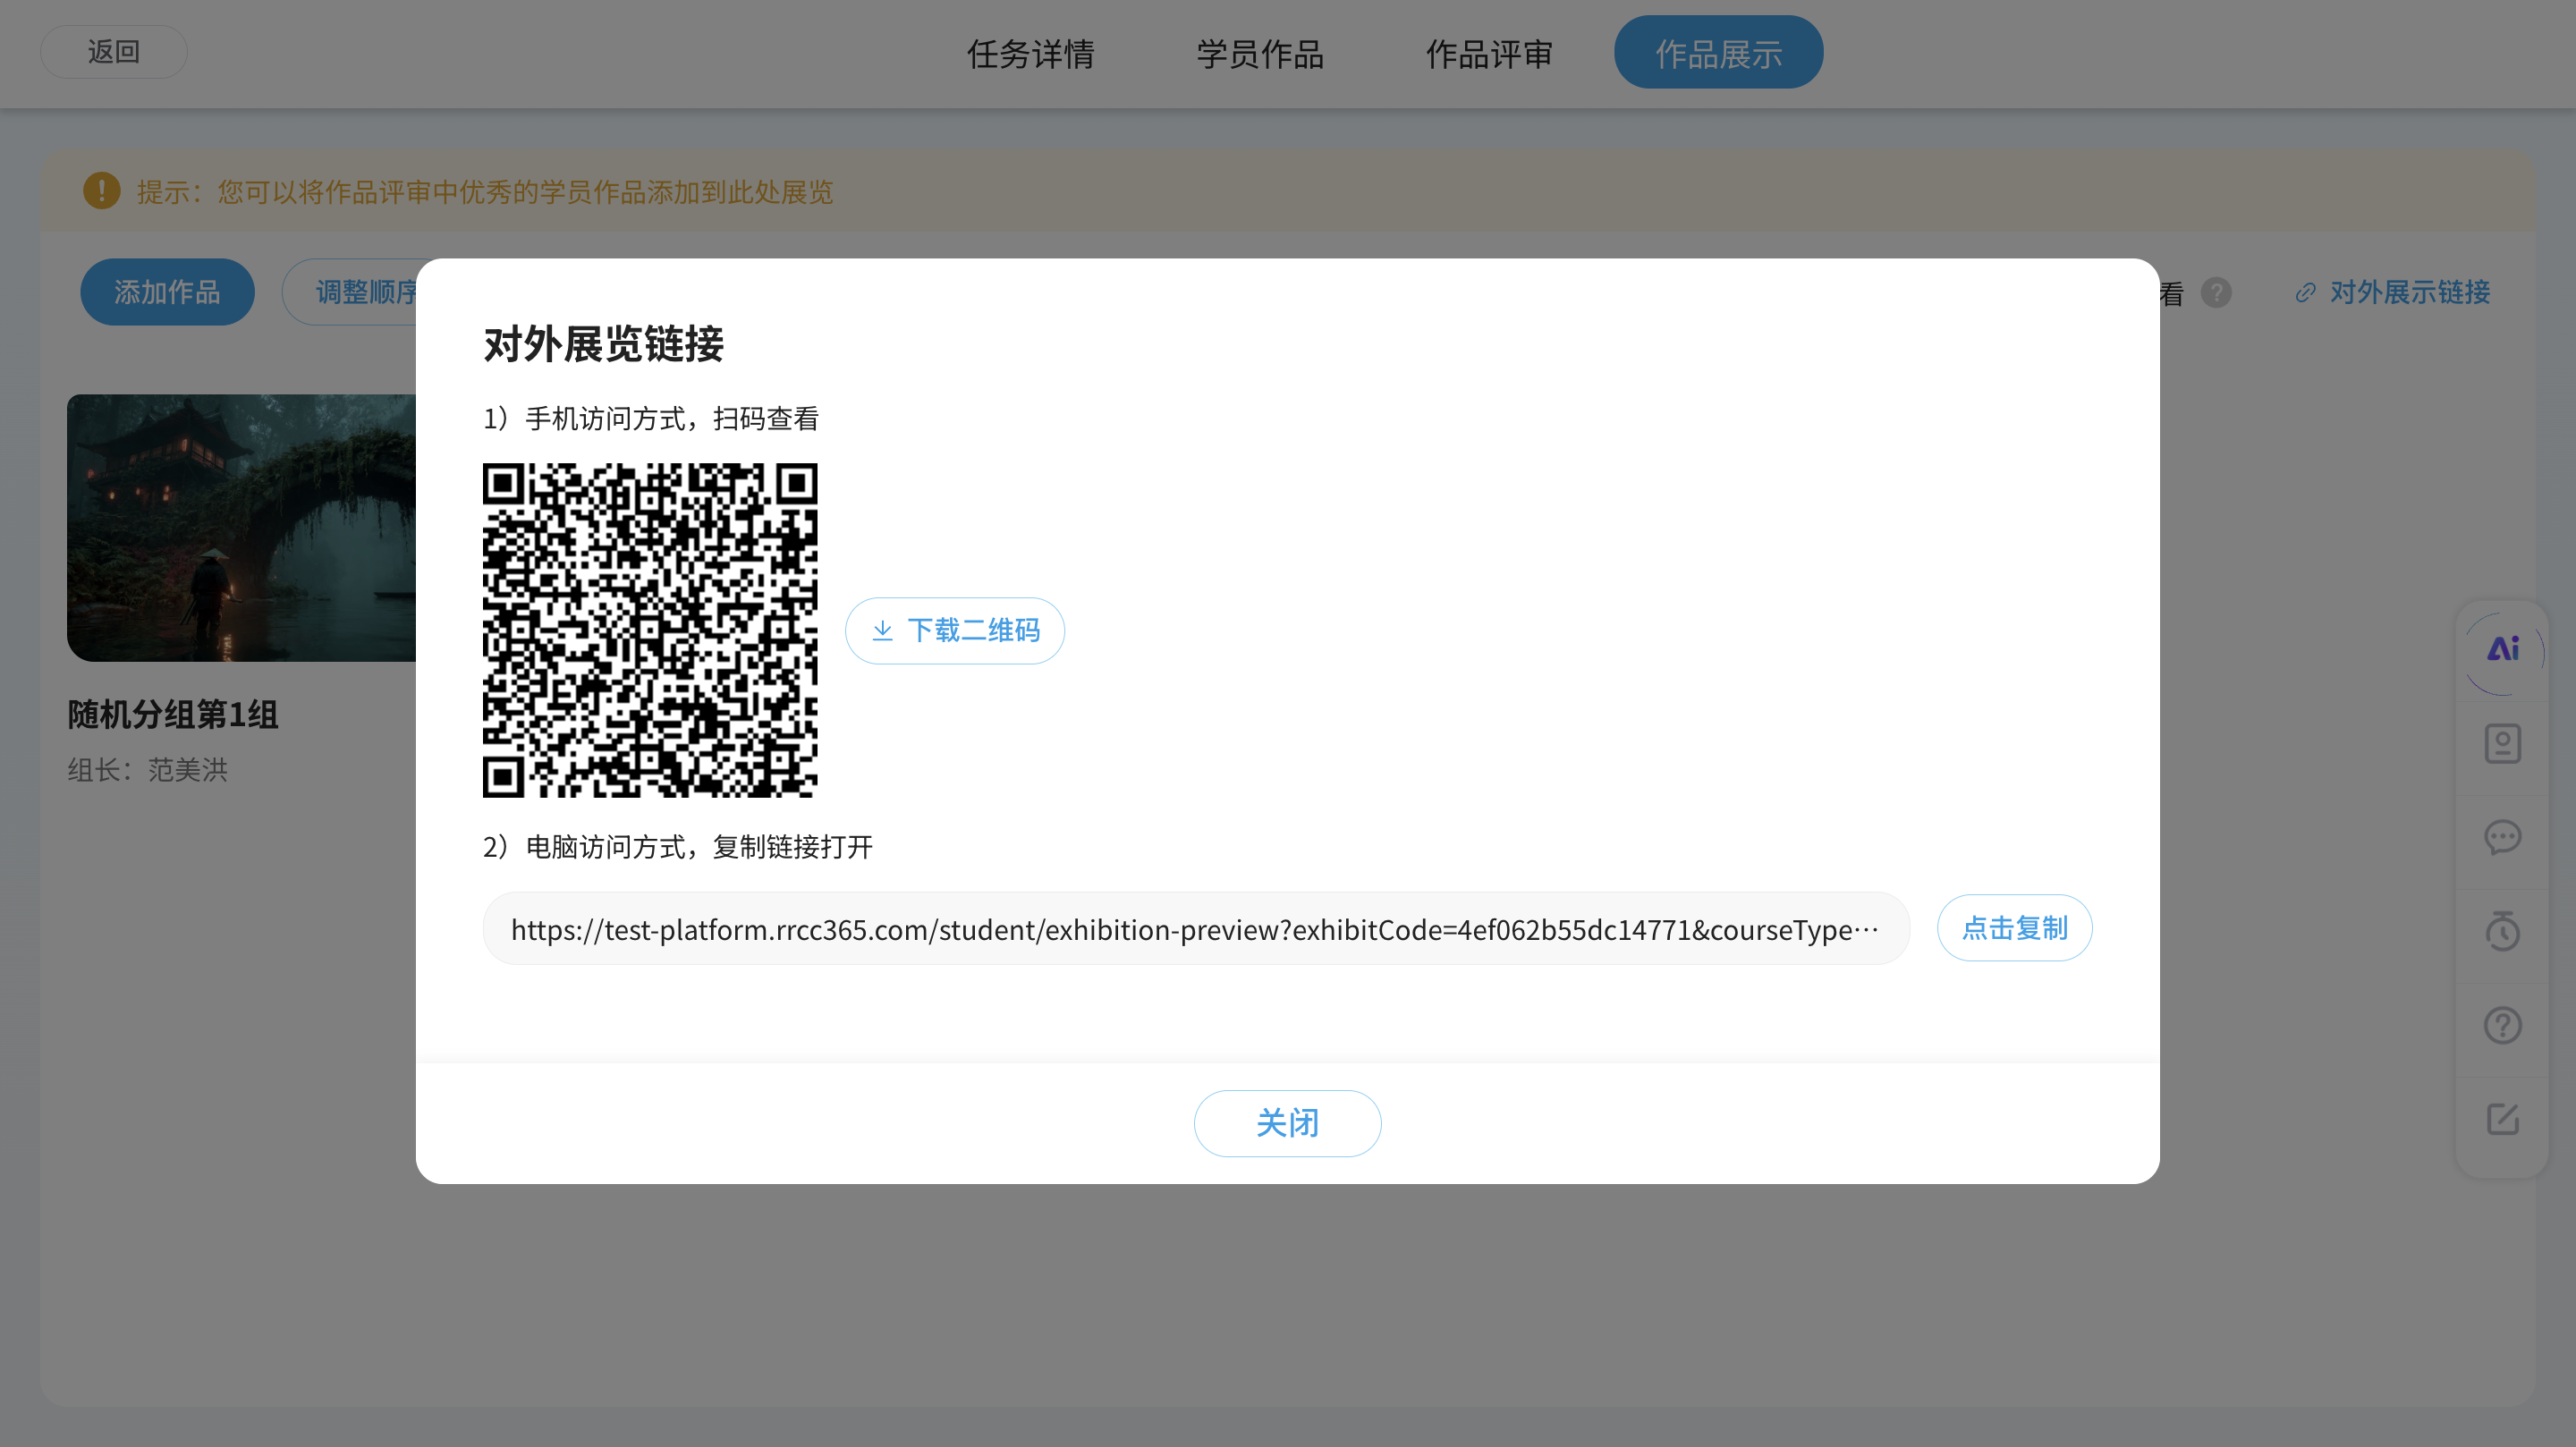Open the profile card sidebar icon

(2503, 744)
